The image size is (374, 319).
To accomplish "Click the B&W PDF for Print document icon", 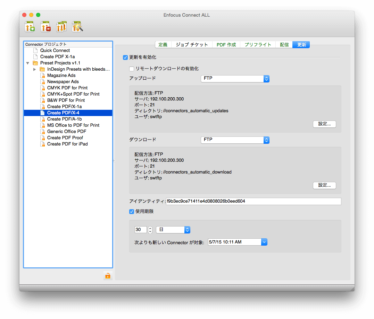I will tap(43, 100).
